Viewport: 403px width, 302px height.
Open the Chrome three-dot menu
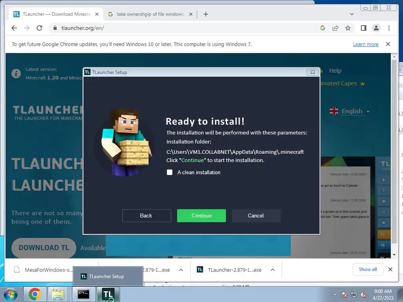click(x=389, y=28)
